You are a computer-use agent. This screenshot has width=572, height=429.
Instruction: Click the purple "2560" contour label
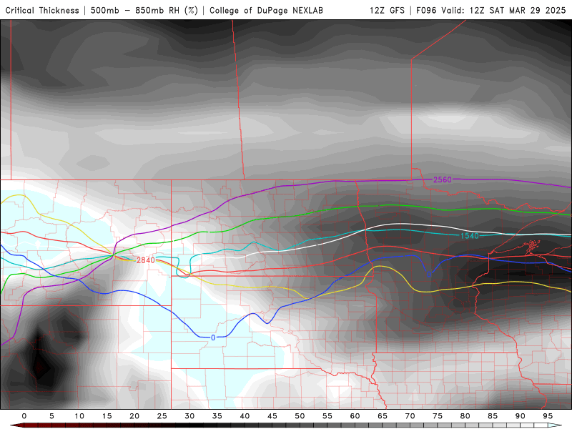tap(442, 179)
